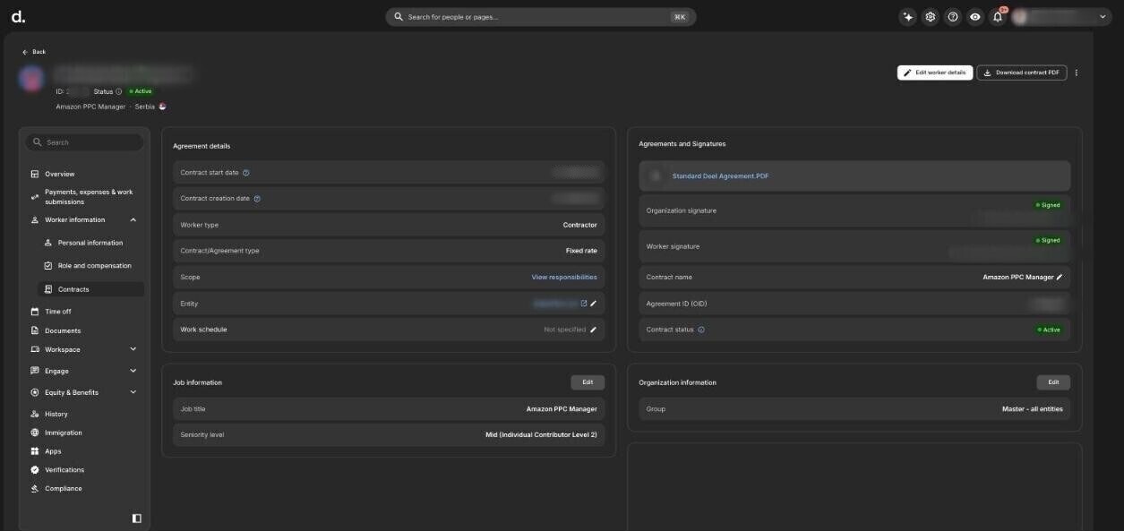Open Role and compensation sub-item
Screen dimensions: 1124x531
pyautogui.click(x=94, y=266)
